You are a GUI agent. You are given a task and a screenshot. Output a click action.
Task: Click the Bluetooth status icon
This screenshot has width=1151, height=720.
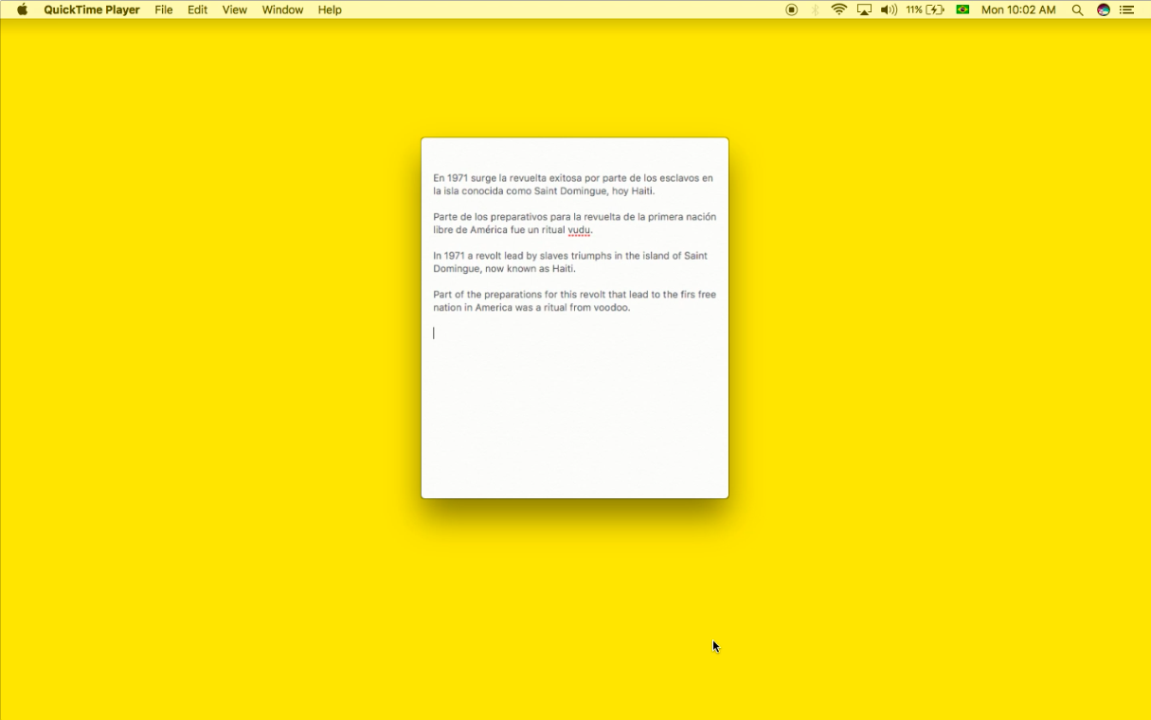[x=815, y=9]
